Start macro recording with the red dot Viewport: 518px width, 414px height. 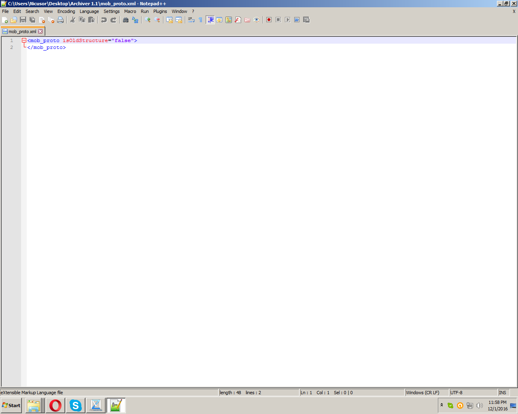click(269, 20)
